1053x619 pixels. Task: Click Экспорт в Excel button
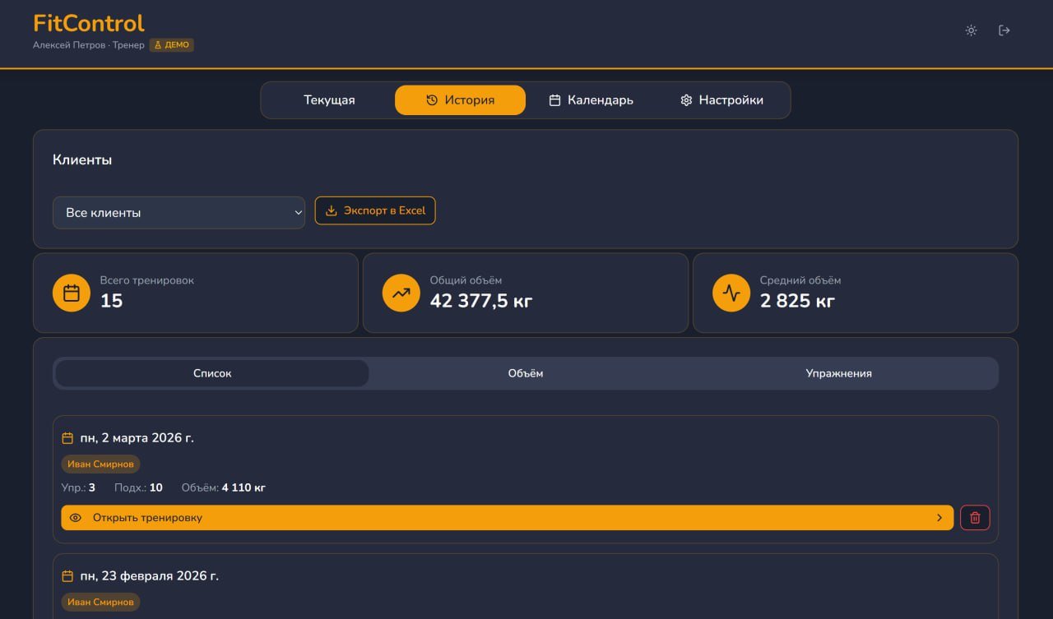click(375, 210)
